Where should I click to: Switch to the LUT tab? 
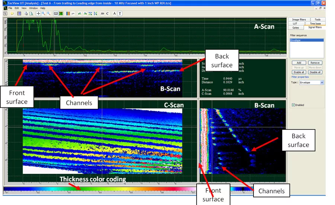point(295,23)
